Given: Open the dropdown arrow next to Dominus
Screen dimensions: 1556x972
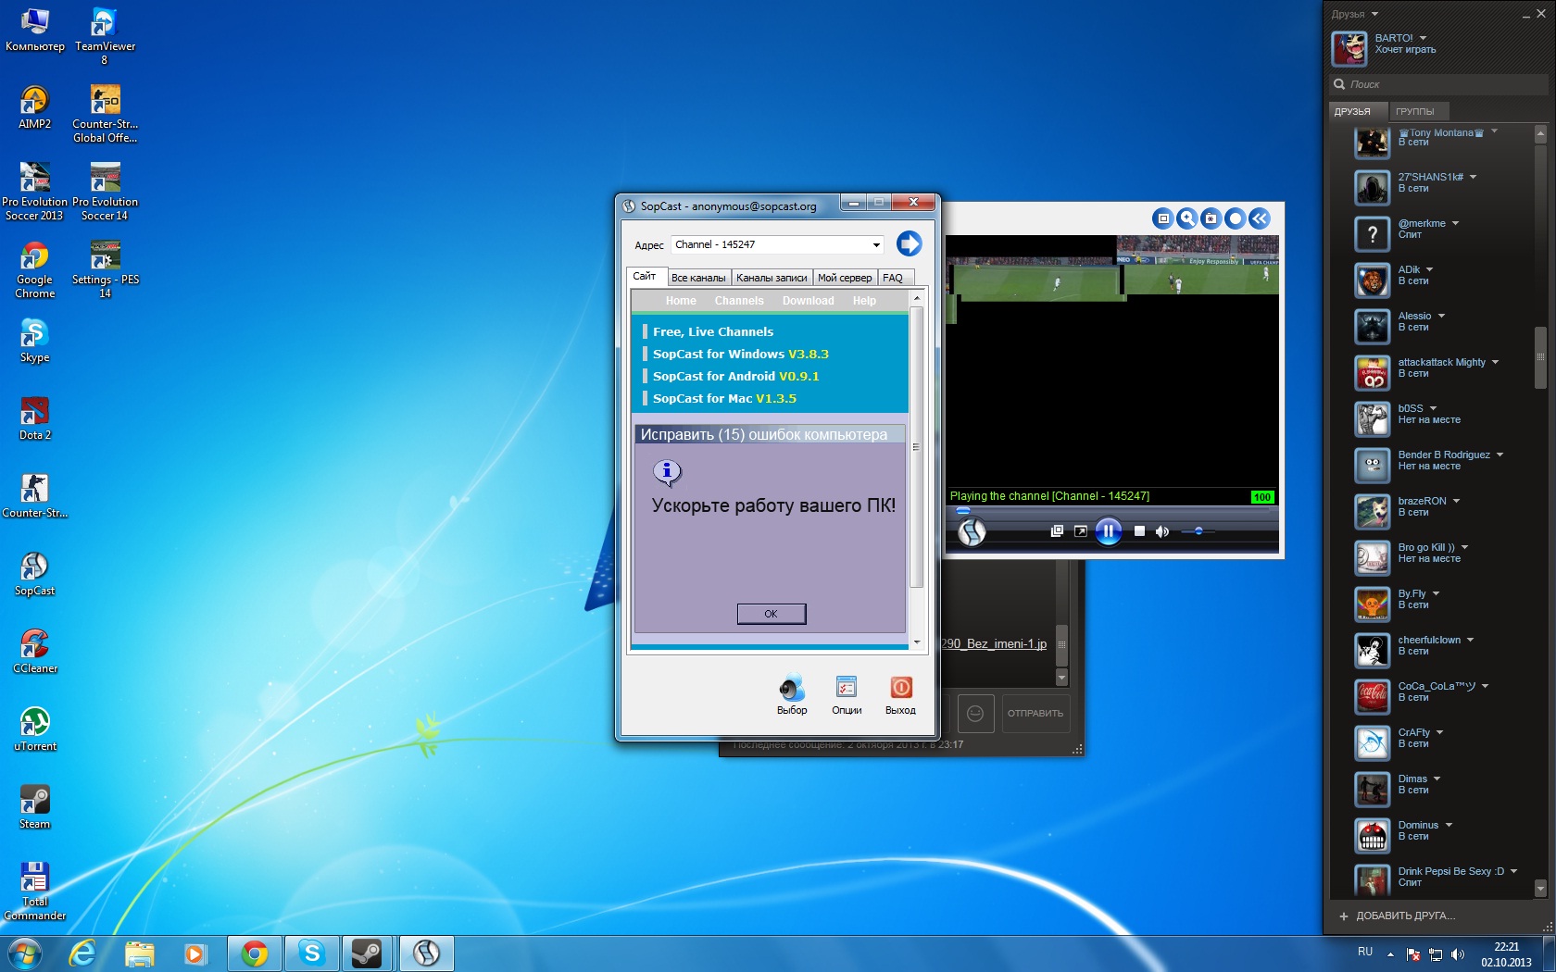Looking at the screenshot, I should (1449, 825).
